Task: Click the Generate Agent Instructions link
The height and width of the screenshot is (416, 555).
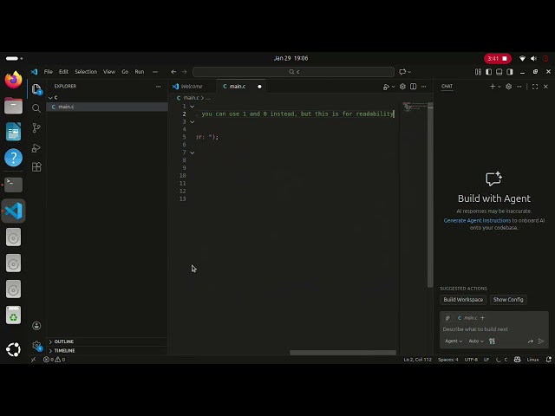Action: pyautogui.click(x=477, y=220)
